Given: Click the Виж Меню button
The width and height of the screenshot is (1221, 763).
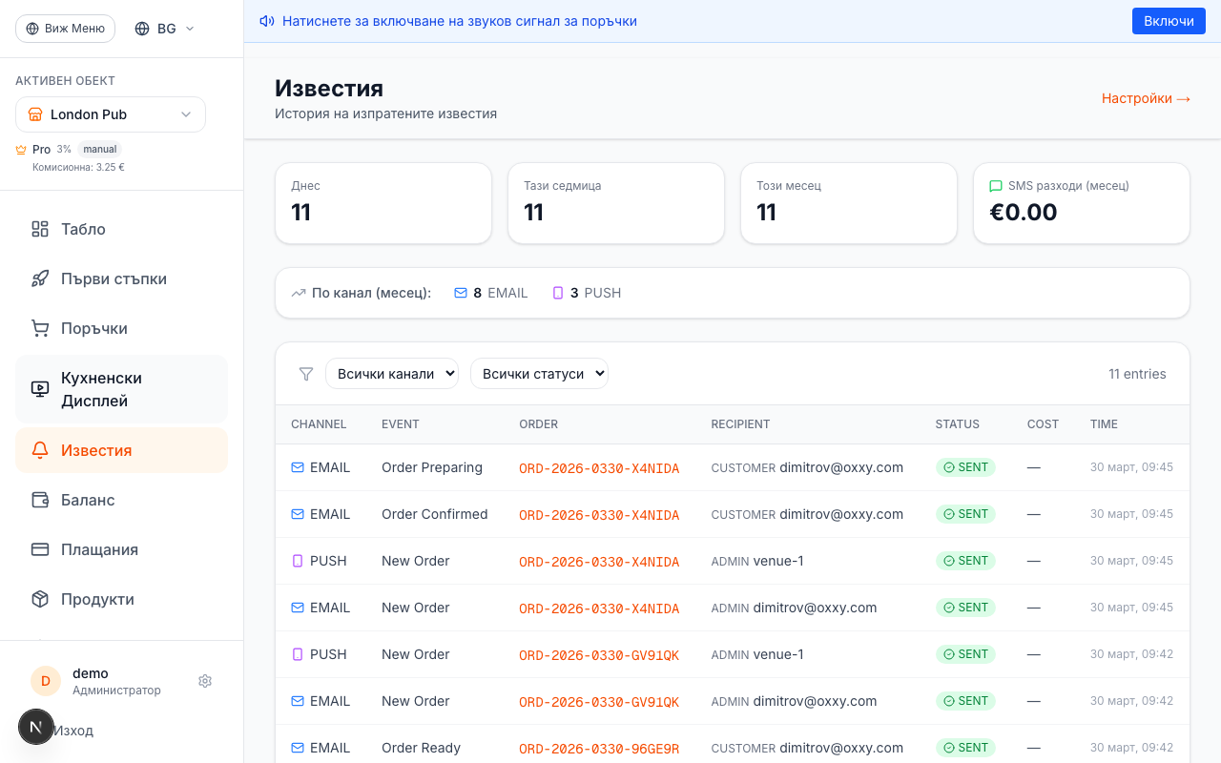Looking at the screenshot, I should tap(65, 29).
